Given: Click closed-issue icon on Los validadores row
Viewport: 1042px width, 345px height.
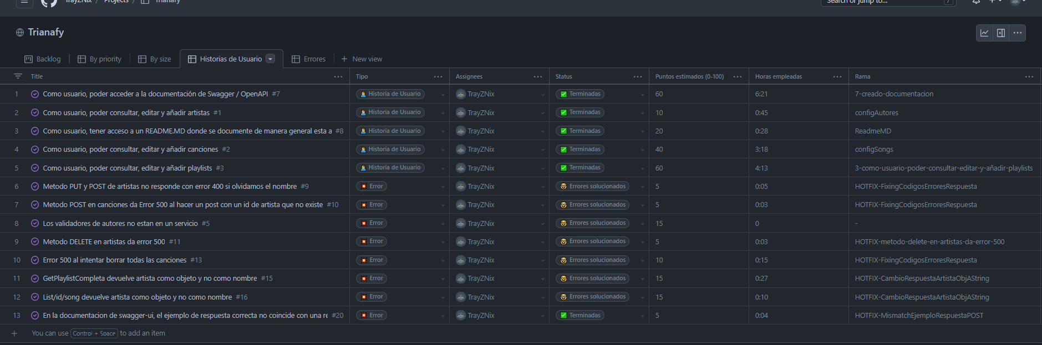Looking at the screenshot, I should coord(35,223).
